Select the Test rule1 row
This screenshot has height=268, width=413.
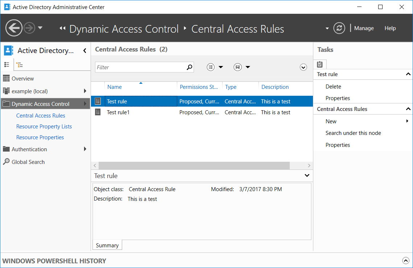pos(202,112)
